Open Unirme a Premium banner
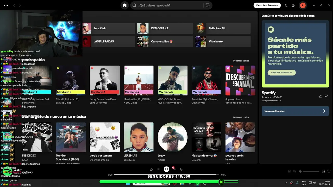Image resolution: width=333 pixels, height=187 pixels. click(295, 111)
